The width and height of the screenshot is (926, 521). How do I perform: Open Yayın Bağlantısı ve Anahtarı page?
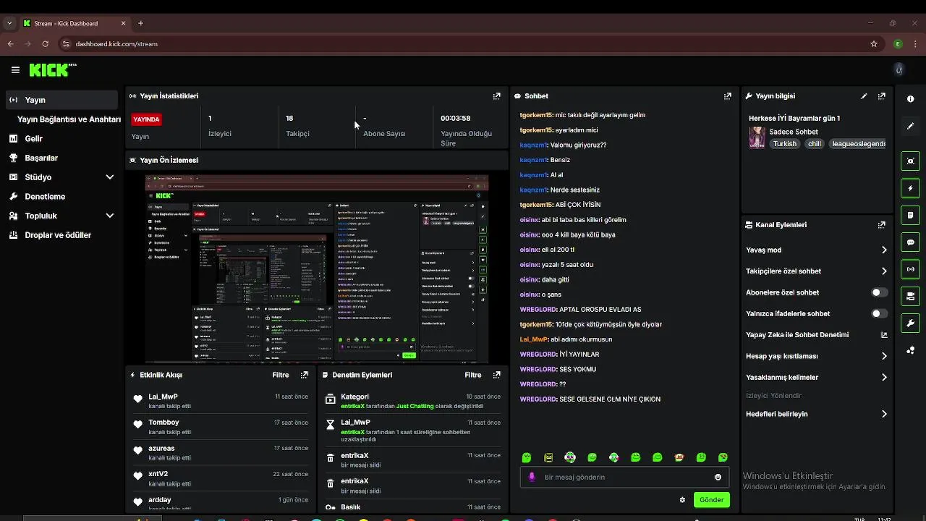pos(69,119)
